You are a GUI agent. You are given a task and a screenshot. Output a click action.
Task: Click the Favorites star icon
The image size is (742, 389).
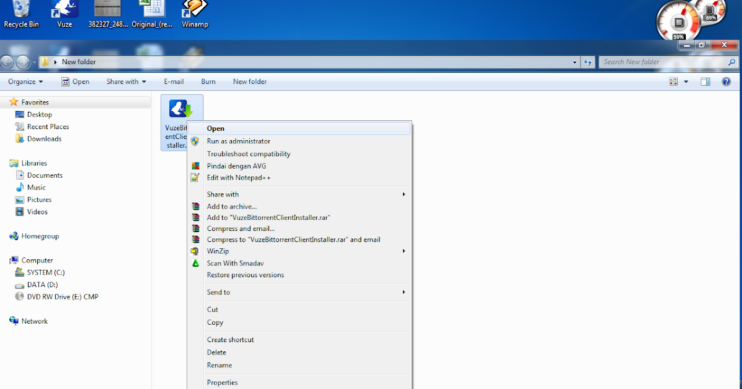click(x=14, y=102)
